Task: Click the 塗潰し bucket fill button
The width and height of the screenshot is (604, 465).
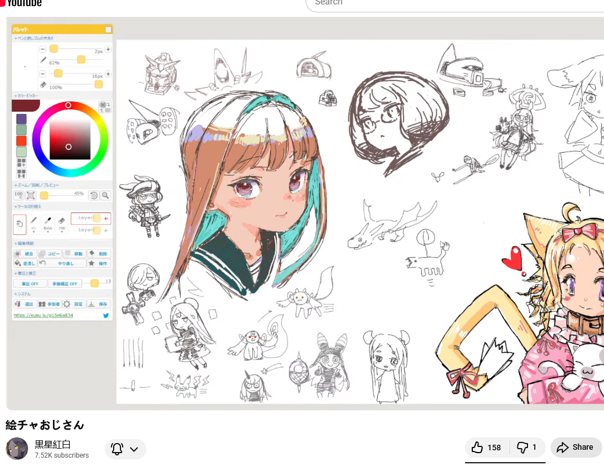Action: click(25, 263)
